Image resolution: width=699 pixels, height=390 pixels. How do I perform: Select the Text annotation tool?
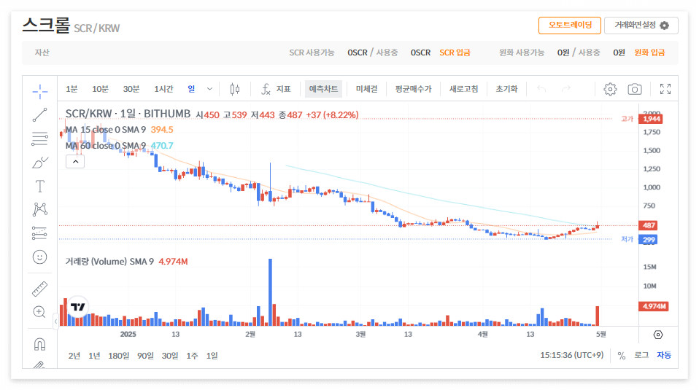pyautogui.click(x=39, y=186)
